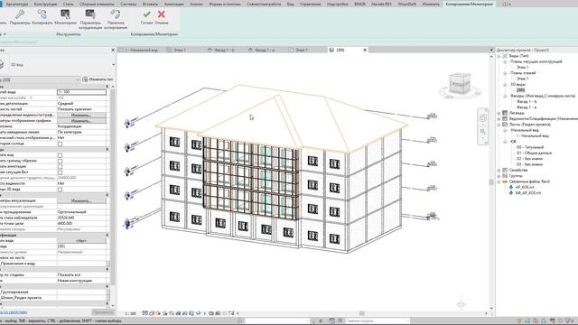
Task: Expand the Легенды tree node
Action: coord(499,113)
